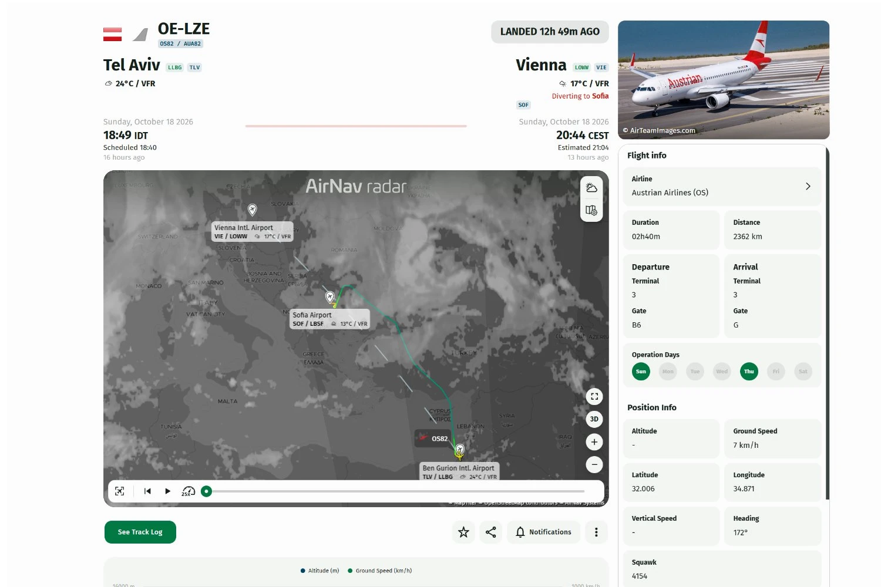Select the Wed operation day
The image size is (881, 587).
722,372
